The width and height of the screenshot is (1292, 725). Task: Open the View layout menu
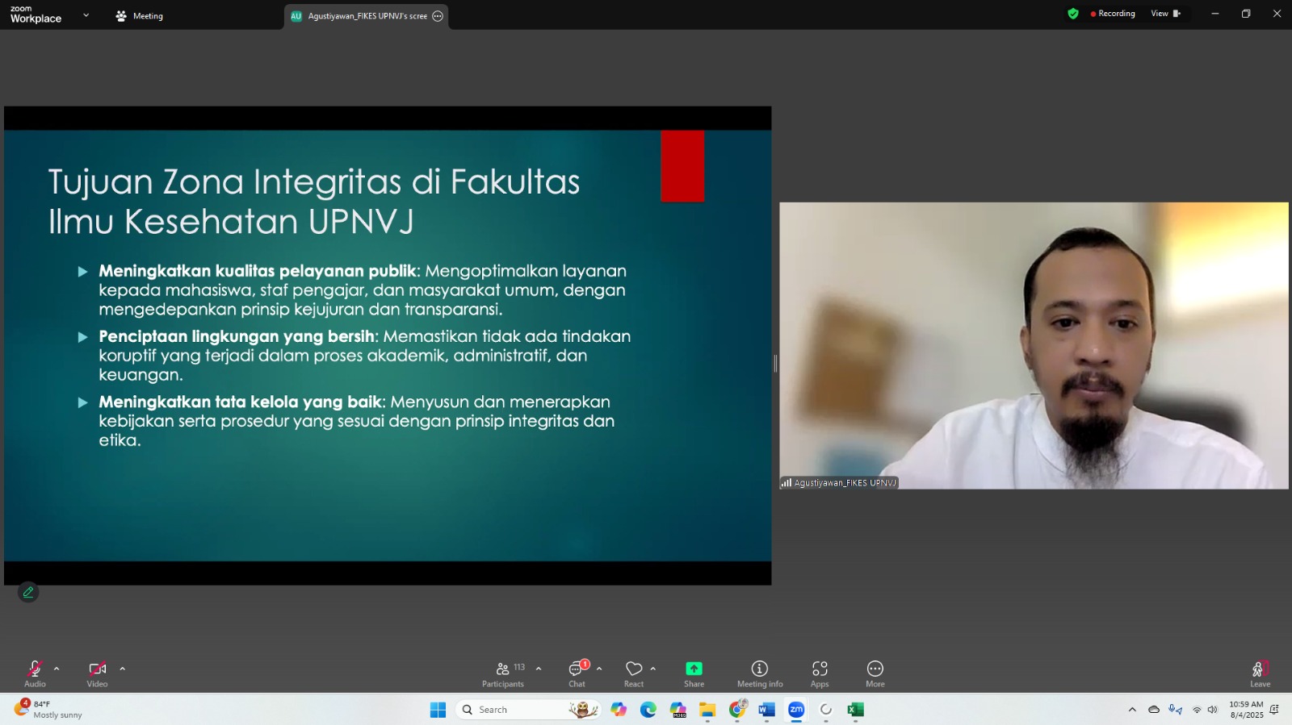click(x=1165, y=14)
